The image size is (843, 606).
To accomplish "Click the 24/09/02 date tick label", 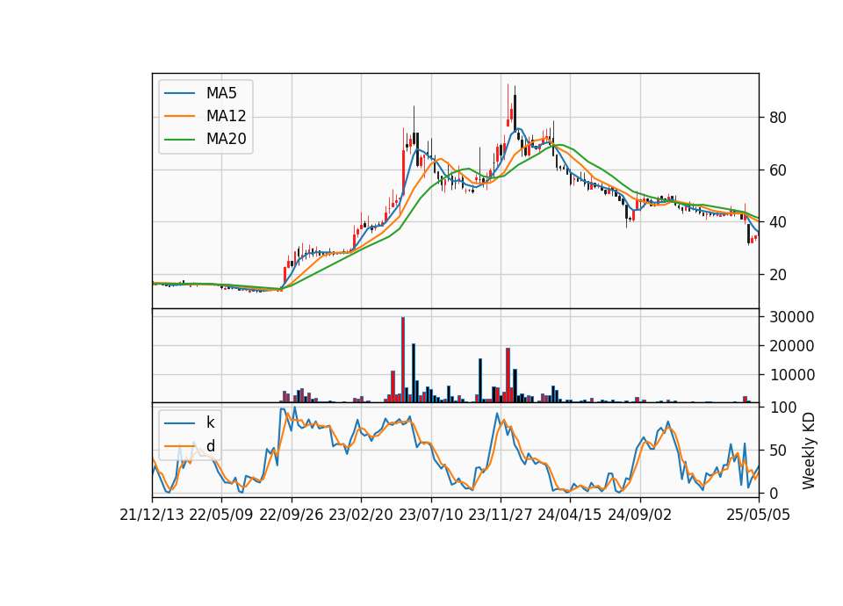I will click(x=640, y=515).
